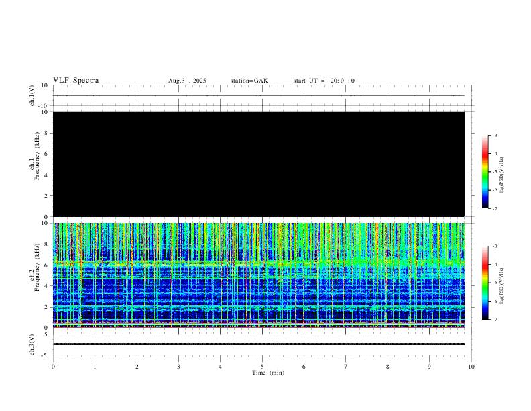Click the "4" kHz tick on ch.1 frequency axis

click(x=47, y=175)
